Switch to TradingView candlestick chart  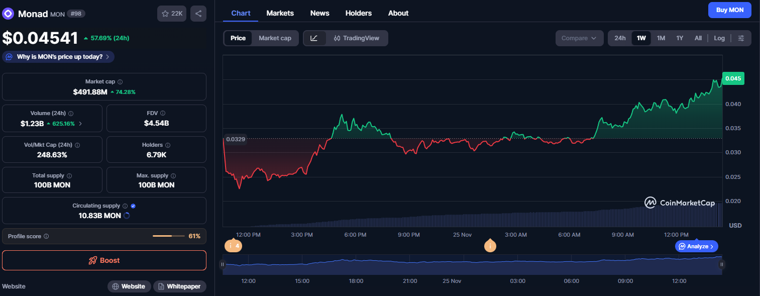pos(357,38)
